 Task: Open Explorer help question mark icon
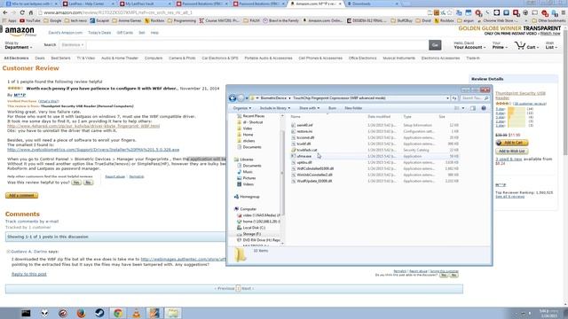coord(484,108)
